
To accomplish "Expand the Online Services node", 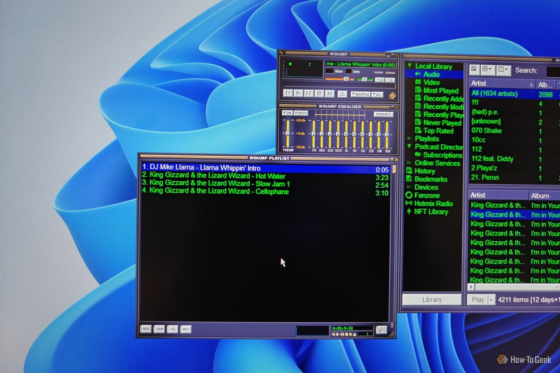I will 409,163.
